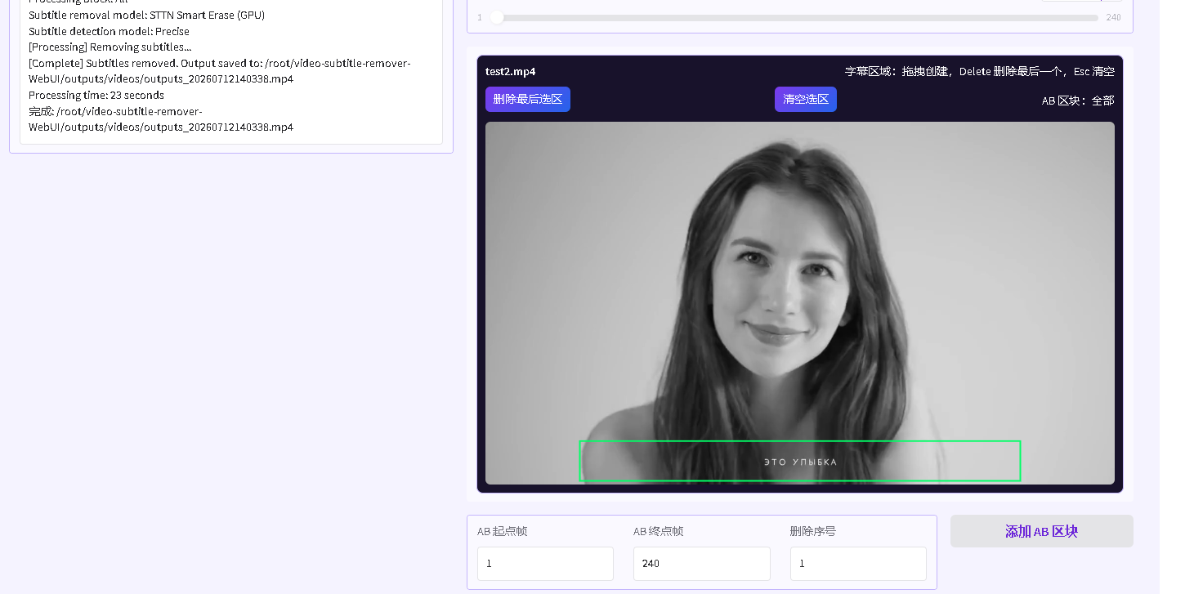
Task: Click the 清空选区 button
Action: pos(806,99)
